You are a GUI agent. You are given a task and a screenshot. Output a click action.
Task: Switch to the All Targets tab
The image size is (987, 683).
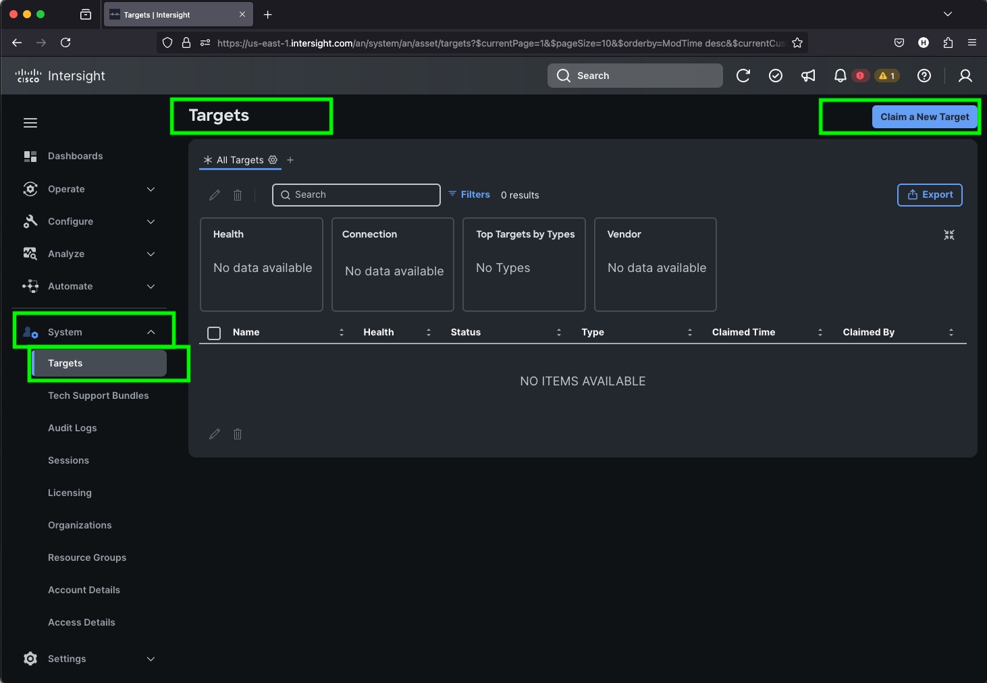coord(240,160)
